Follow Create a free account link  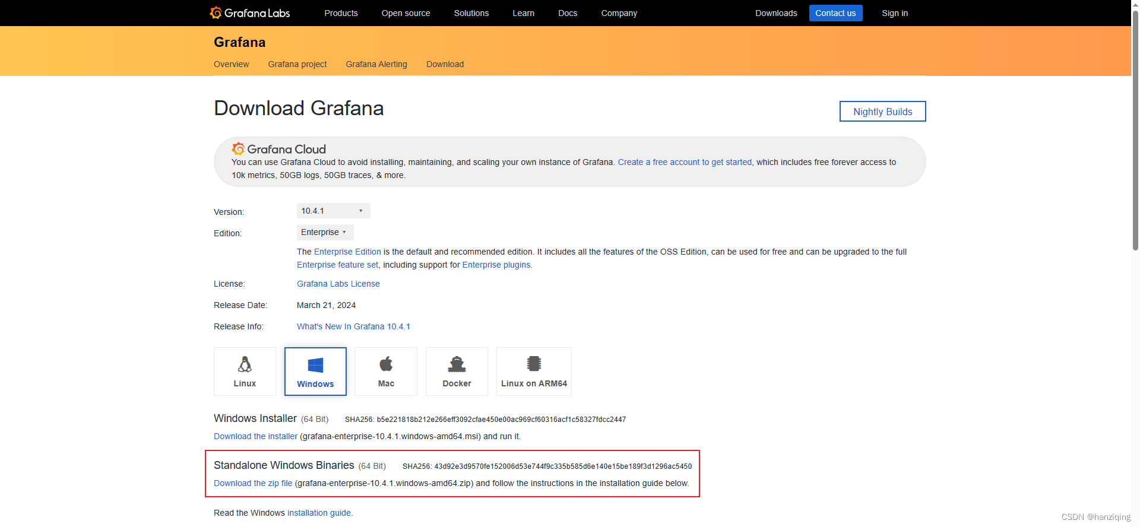685,162
